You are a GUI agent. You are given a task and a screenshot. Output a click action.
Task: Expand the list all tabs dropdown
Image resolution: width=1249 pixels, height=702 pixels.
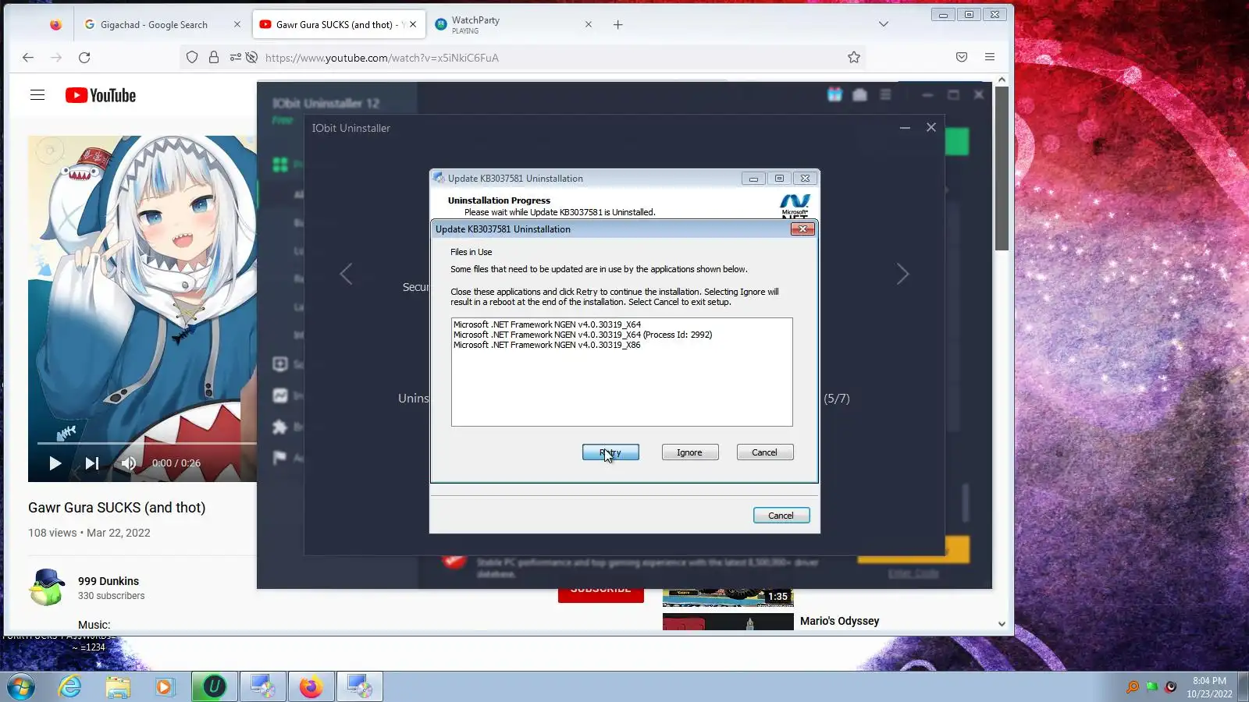[x=884, y=24]
